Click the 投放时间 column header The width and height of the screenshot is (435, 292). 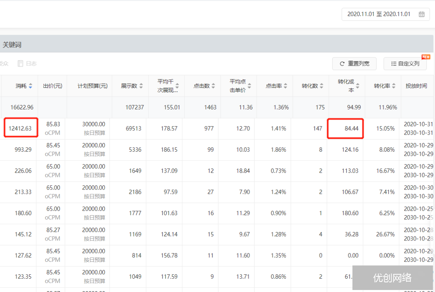click(x=416, y=86)
